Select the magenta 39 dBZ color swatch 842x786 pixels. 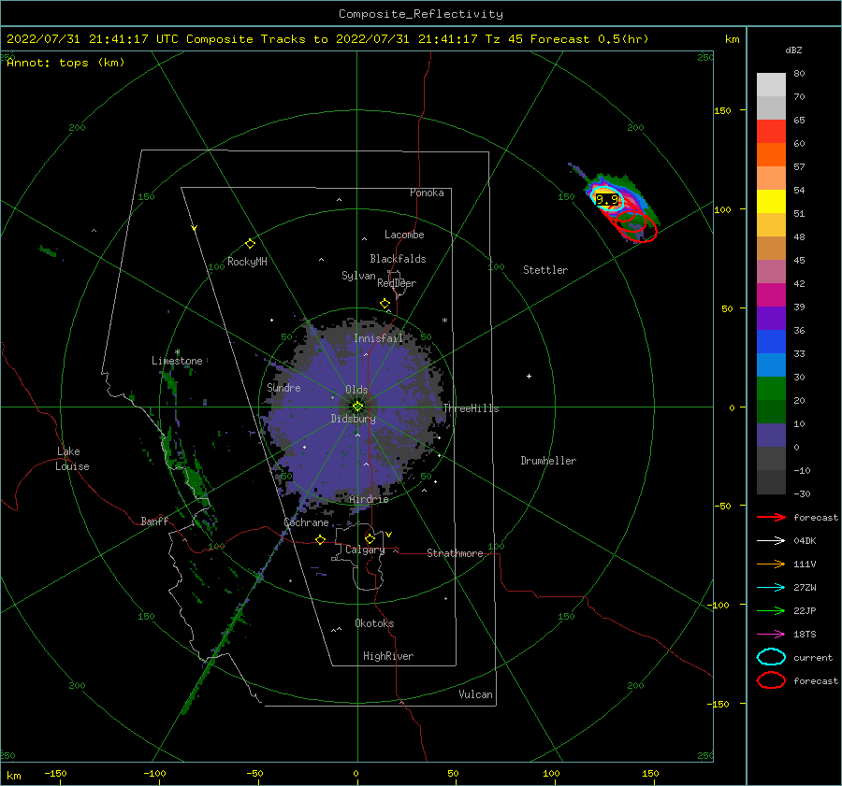pyautogui.click(x=771, y=295)
